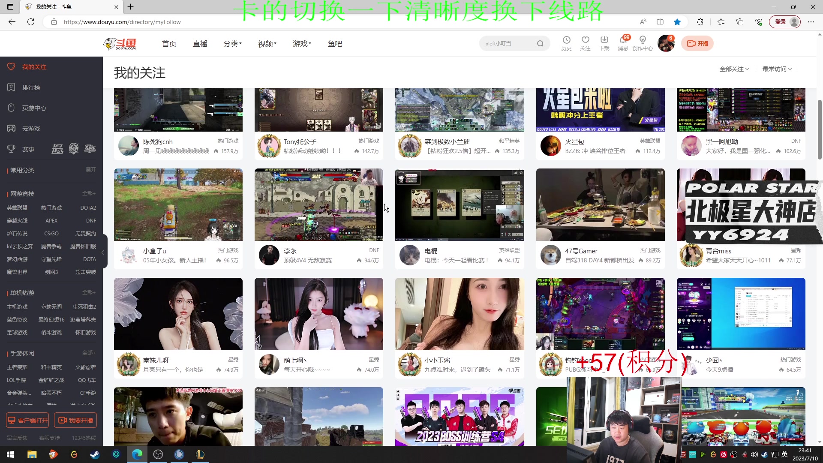Click the search magnifier icon

pos(540,43)
